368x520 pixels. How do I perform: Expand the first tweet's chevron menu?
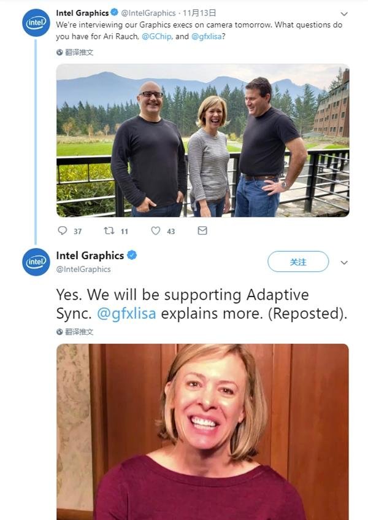pos(344,14)
